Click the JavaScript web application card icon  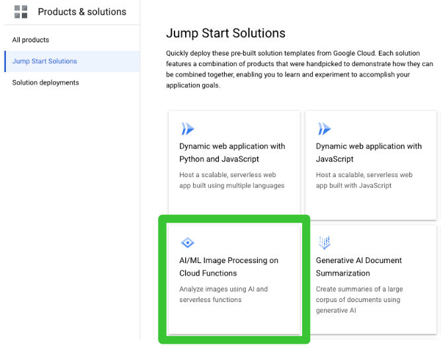coord(324,129)
